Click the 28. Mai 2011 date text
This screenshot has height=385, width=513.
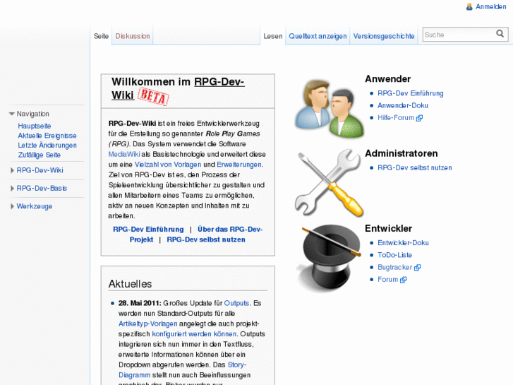click(x=140, y=303)
